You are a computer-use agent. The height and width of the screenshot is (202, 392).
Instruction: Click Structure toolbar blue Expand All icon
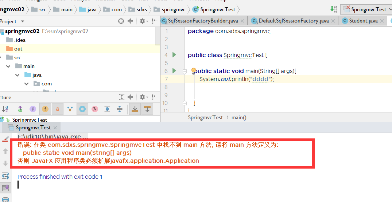click(x=107, y=109)
